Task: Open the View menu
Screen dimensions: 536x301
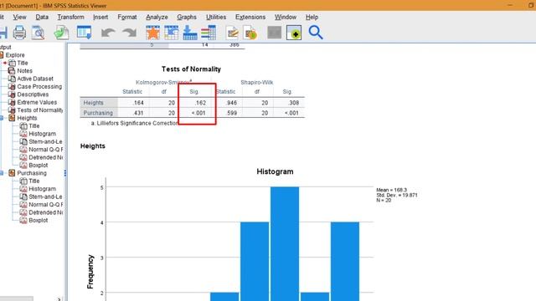Action: point(19,17)
